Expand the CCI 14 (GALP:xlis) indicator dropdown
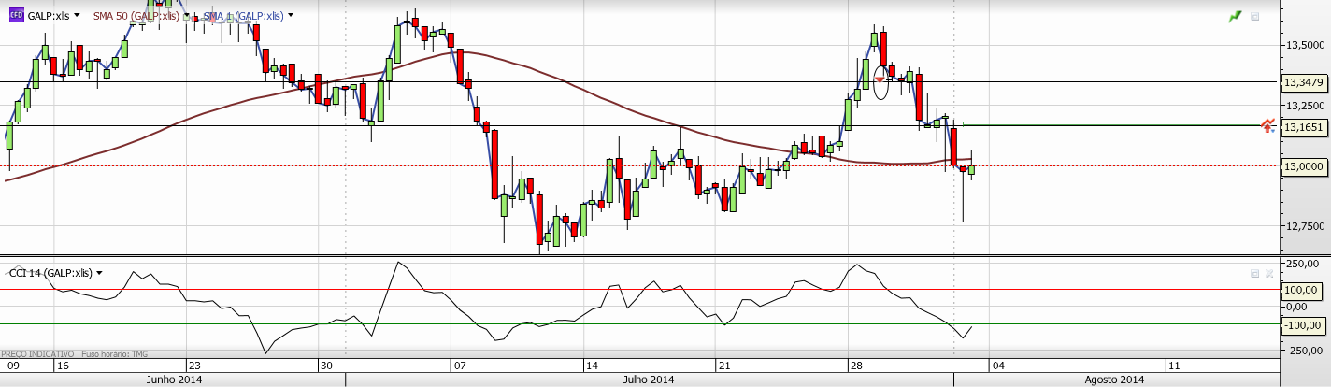Image resolution: width=1331 pixels, height=387 pixels. tap(99, 273)
